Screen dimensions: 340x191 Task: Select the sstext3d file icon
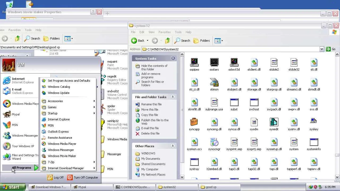pyautogui.click(x=234, y=64)
